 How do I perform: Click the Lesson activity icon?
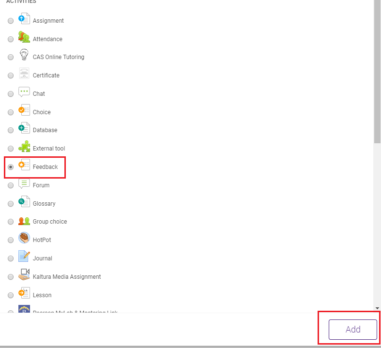pyautogui.click(x=24, y=293)
